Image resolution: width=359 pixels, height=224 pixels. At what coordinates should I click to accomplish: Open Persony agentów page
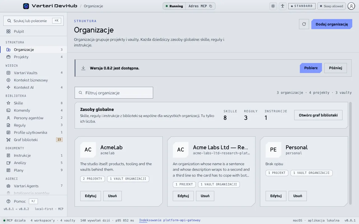pos(34,118)
